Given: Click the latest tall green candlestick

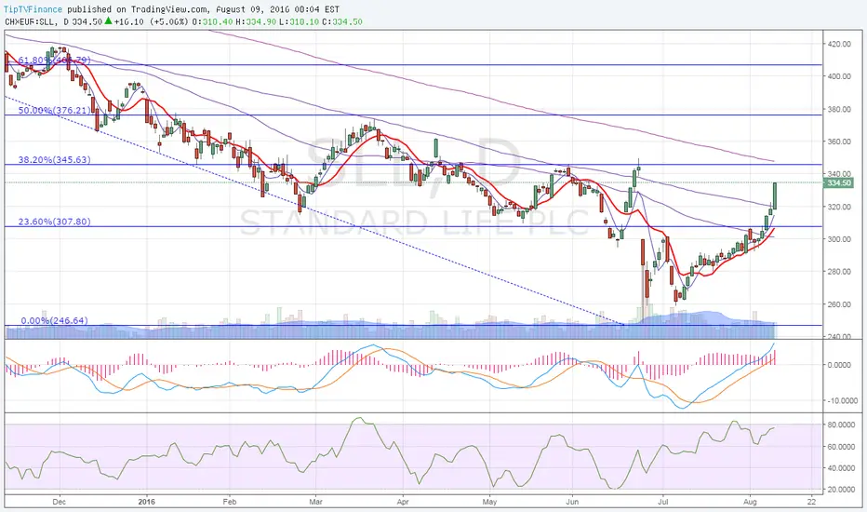Looking at the screenshot, I should 775,195.
